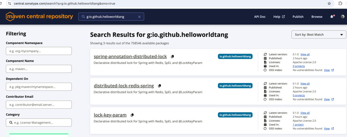
Task: Open the Sort by: Best Match dropdown
Action: (319, 34)
